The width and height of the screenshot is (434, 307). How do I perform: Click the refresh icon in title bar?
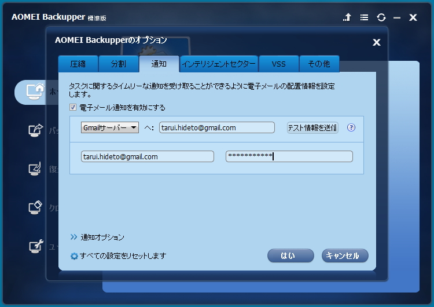(381, 17)
